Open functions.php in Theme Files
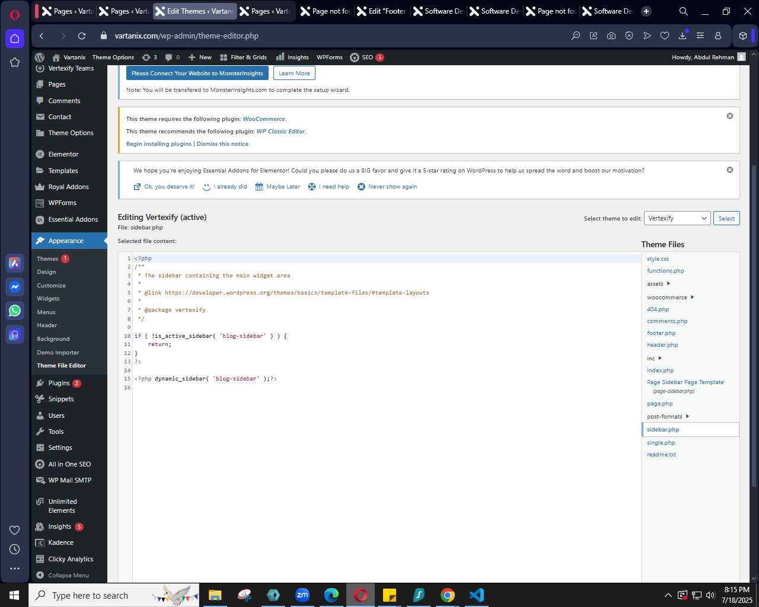Image resolution: width=759 pixels, height=607 pixels. 665,271
